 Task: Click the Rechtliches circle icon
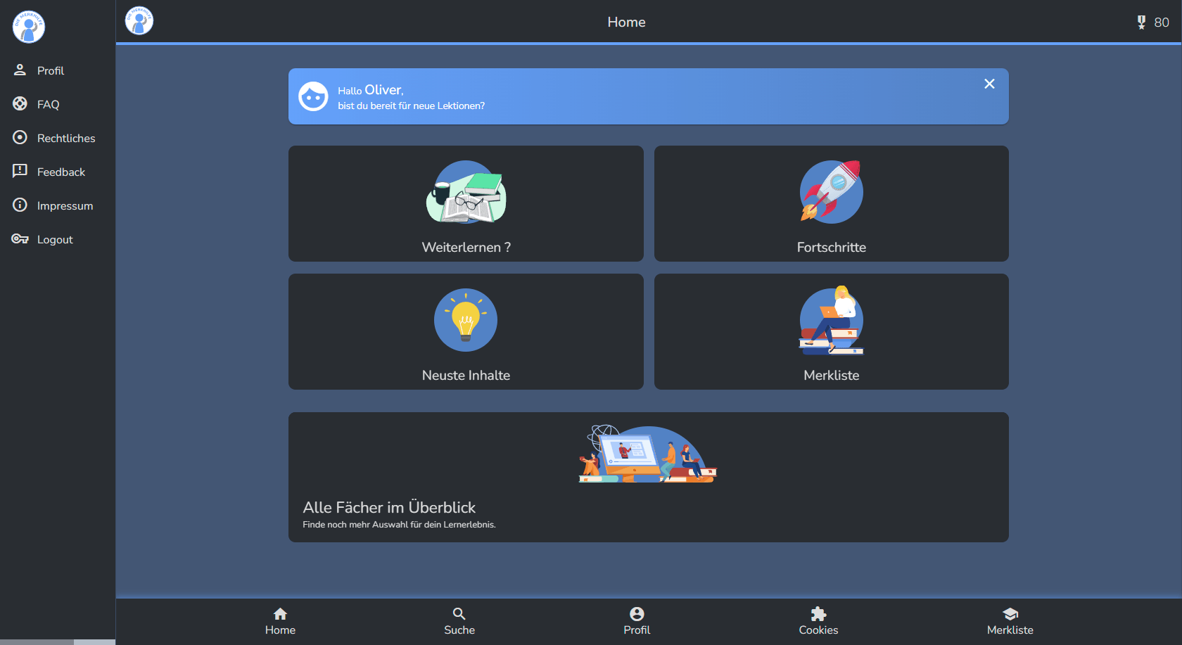[20, 138]
